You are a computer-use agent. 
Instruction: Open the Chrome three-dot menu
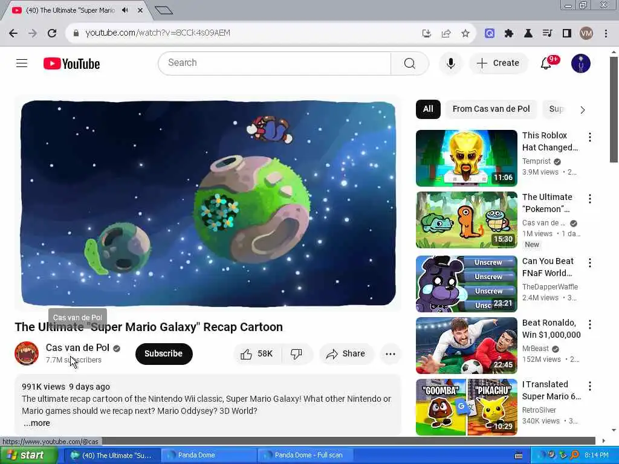click(x=606, y=33)
